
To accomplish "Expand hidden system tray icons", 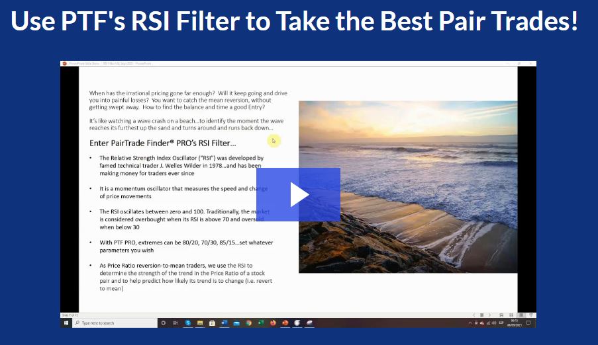I will [470, 323].
